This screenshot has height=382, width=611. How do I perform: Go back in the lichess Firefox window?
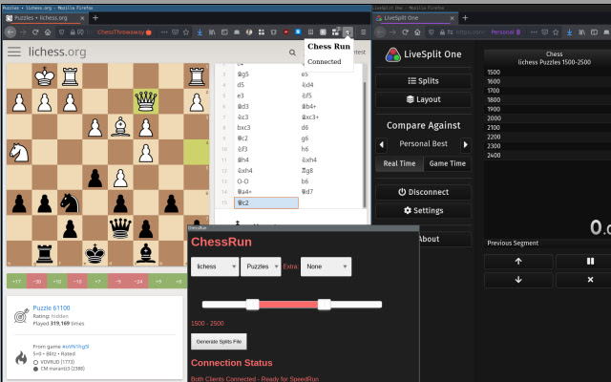(11, 32)
